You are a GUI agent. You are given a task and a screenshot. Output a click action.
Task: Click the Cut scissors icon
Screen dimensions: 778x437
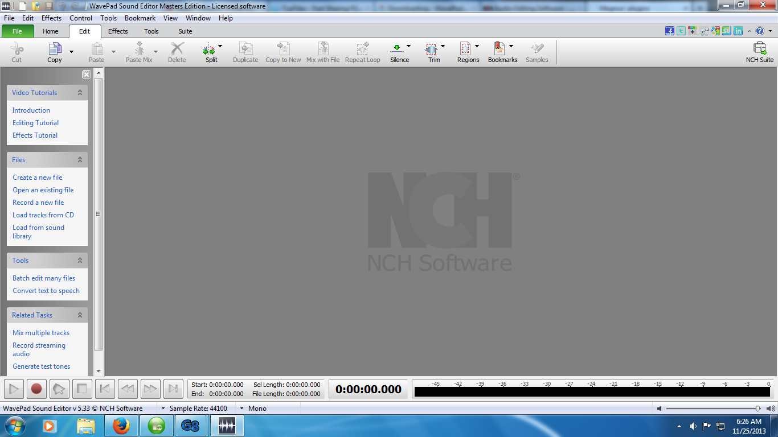coord(17,49)
